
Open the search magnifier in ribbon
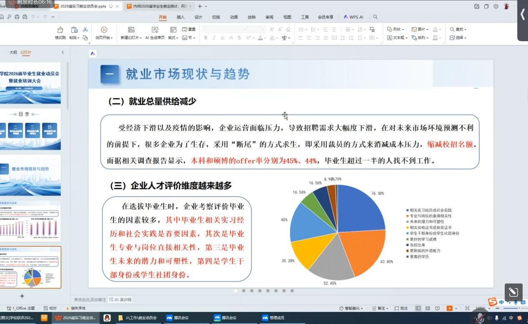point(375,17)
